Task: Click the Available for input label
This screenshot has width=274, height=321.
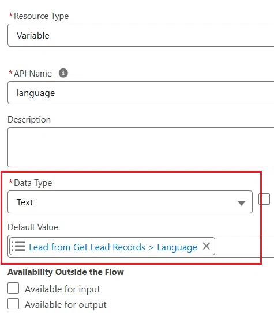Action: point(63,289)
